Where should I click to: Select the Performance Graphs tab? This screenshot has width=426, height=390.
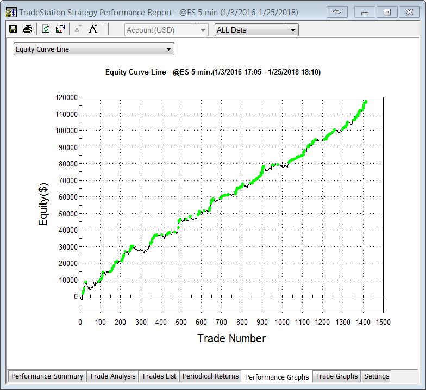click(x=277, y=376)
